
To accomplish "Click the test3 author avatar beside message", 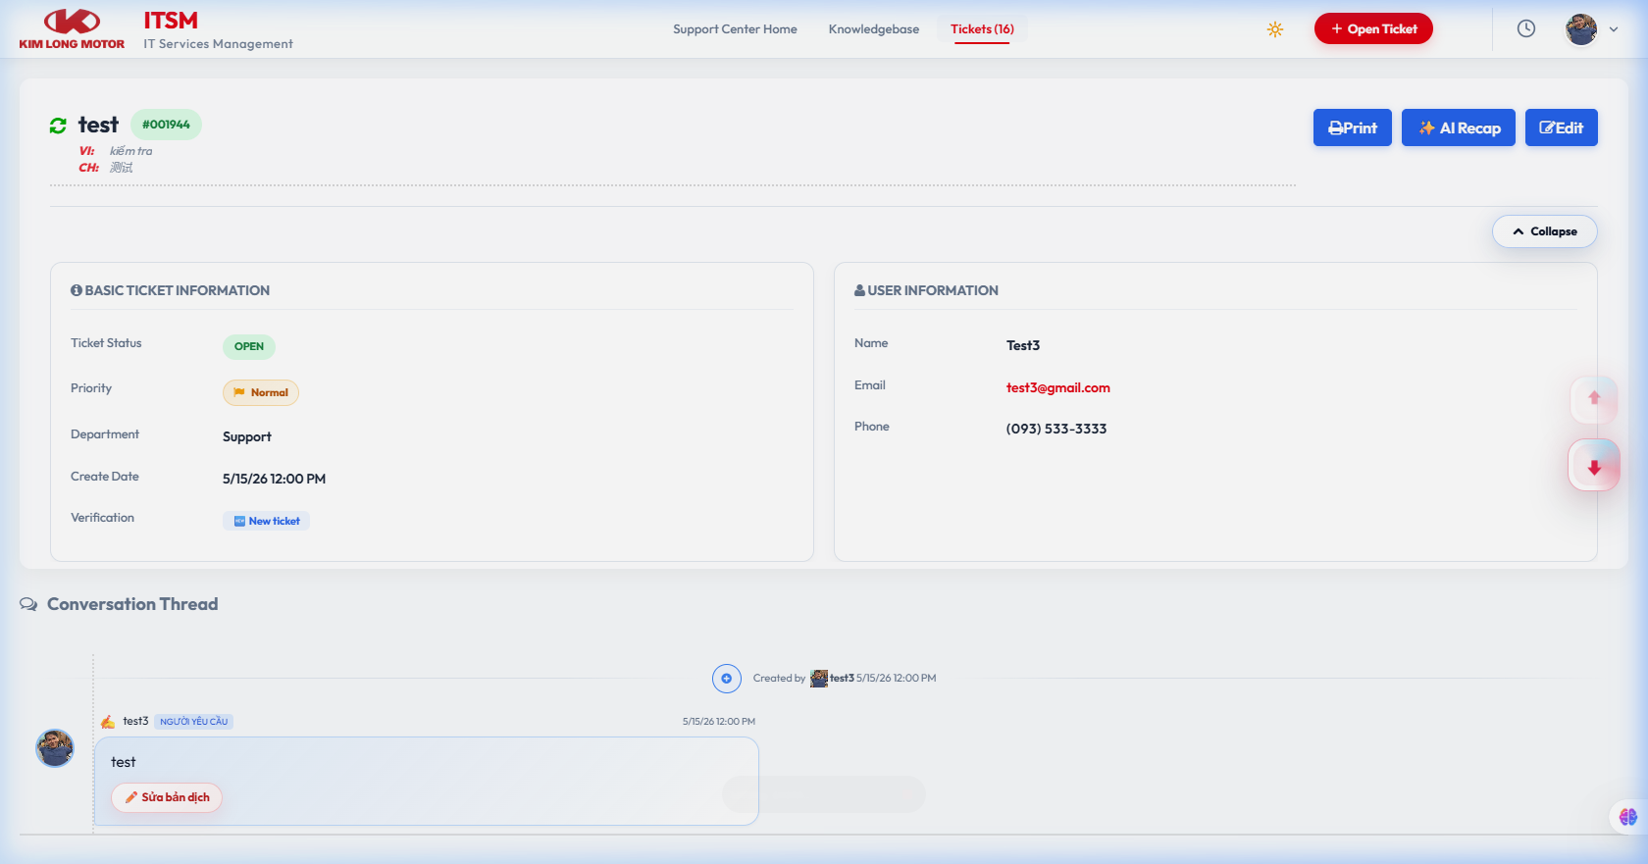I will tap(55, 748).
